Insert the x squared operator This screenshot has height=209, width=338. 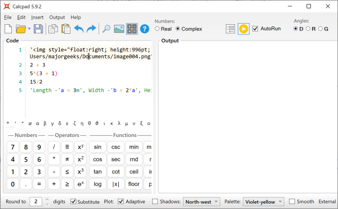coord(81,159)
